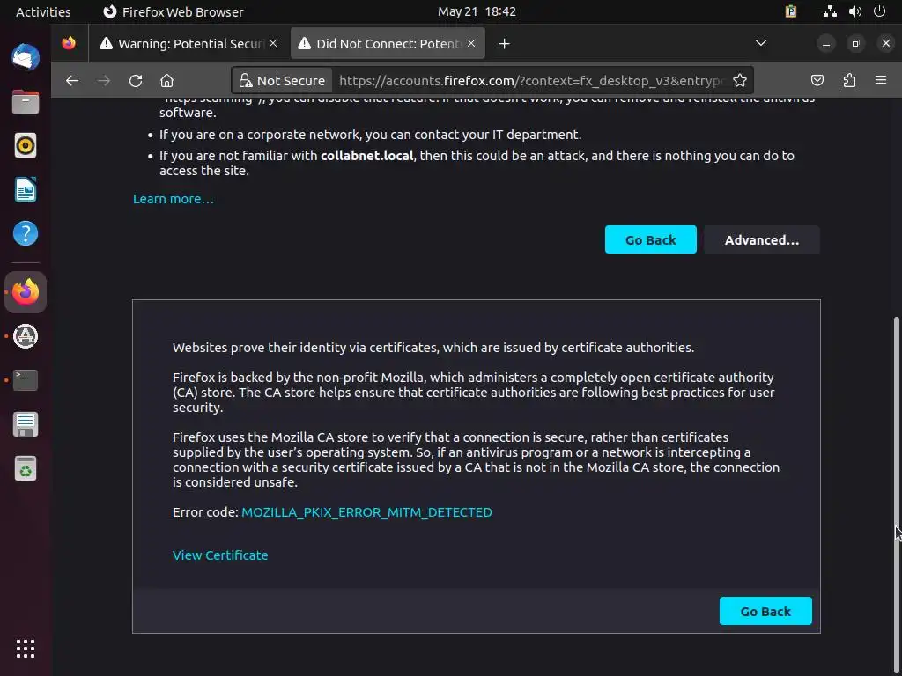Select the 'Did Not Connect' tab
This screenshot has height=676, width=902.
coord(388,44)
